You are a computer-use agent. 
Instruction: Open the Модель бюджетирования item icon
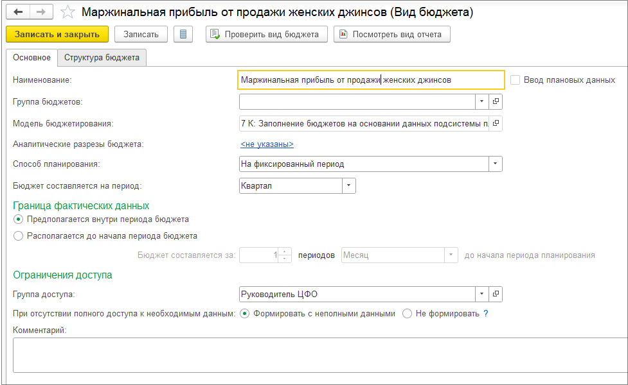496,123
